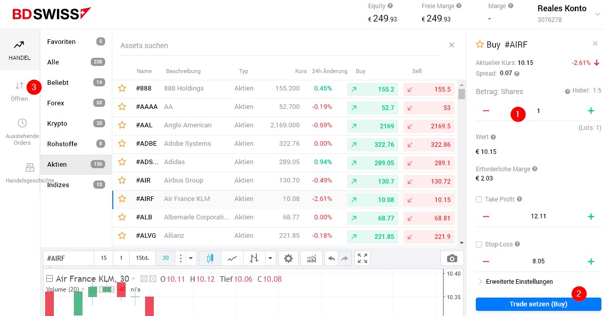
Task: Favorite star in Buy #AIRF panel
Action: click(x=479, y=44)
